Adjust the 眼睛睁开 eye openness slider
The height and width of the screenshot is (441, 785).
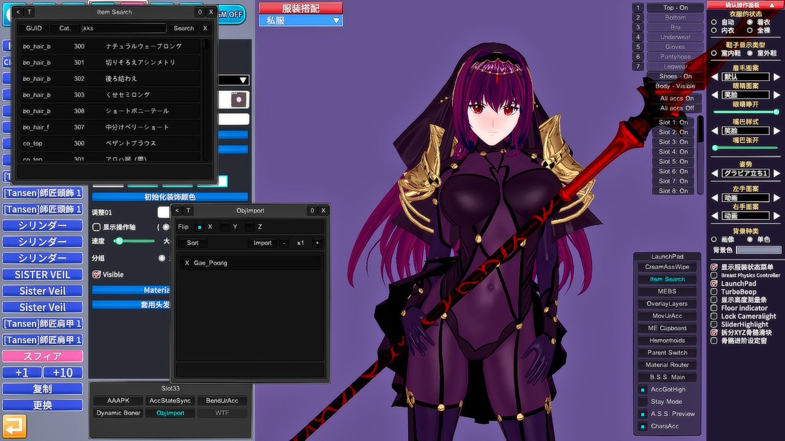[746, 112]
